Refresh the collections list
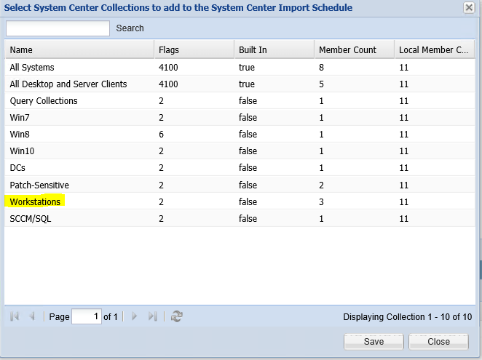 [x=177, y=316]
